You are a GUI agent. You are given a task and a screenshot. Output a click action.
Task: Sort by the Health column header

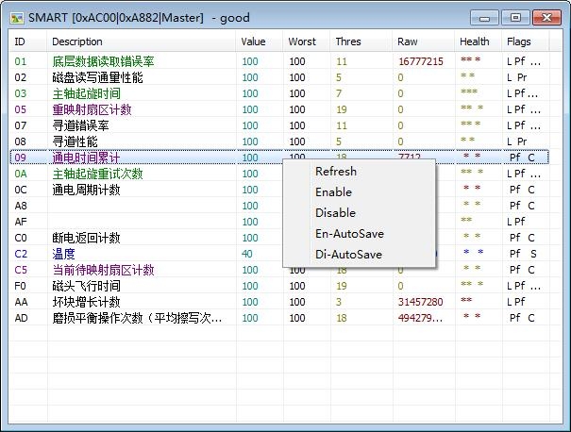coord(479,42)
